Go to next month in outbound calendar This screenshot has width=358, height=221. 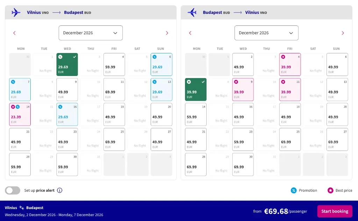click(x=167, y=33)
